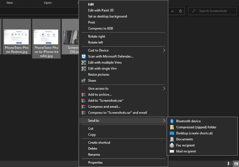This screenshot has width=239, height=167.
Task: Choose Create shortcut
Action: pos(123,143)
